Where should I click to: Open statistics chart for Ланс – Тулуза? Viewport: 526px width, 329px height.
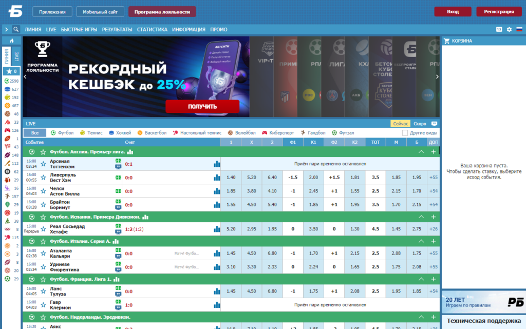click(x=217, y=292)
